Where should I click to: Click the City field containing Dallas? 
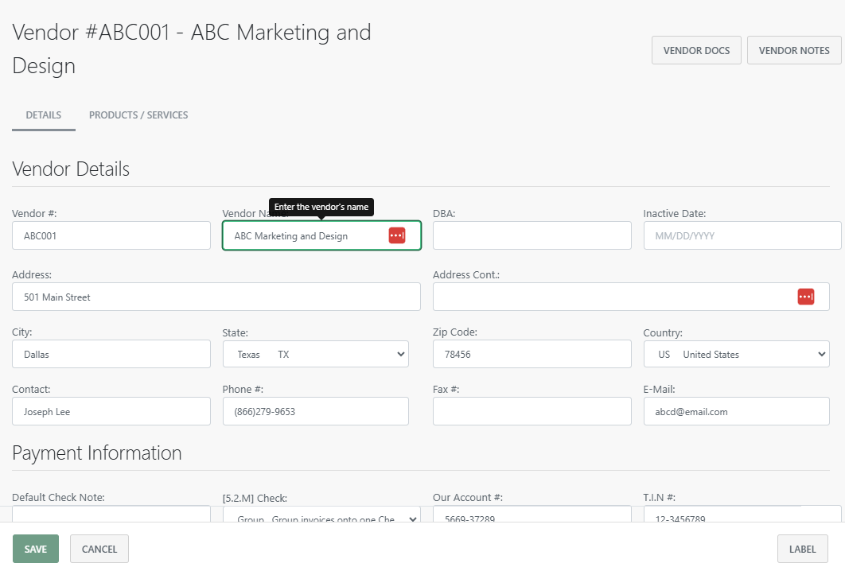111,355
